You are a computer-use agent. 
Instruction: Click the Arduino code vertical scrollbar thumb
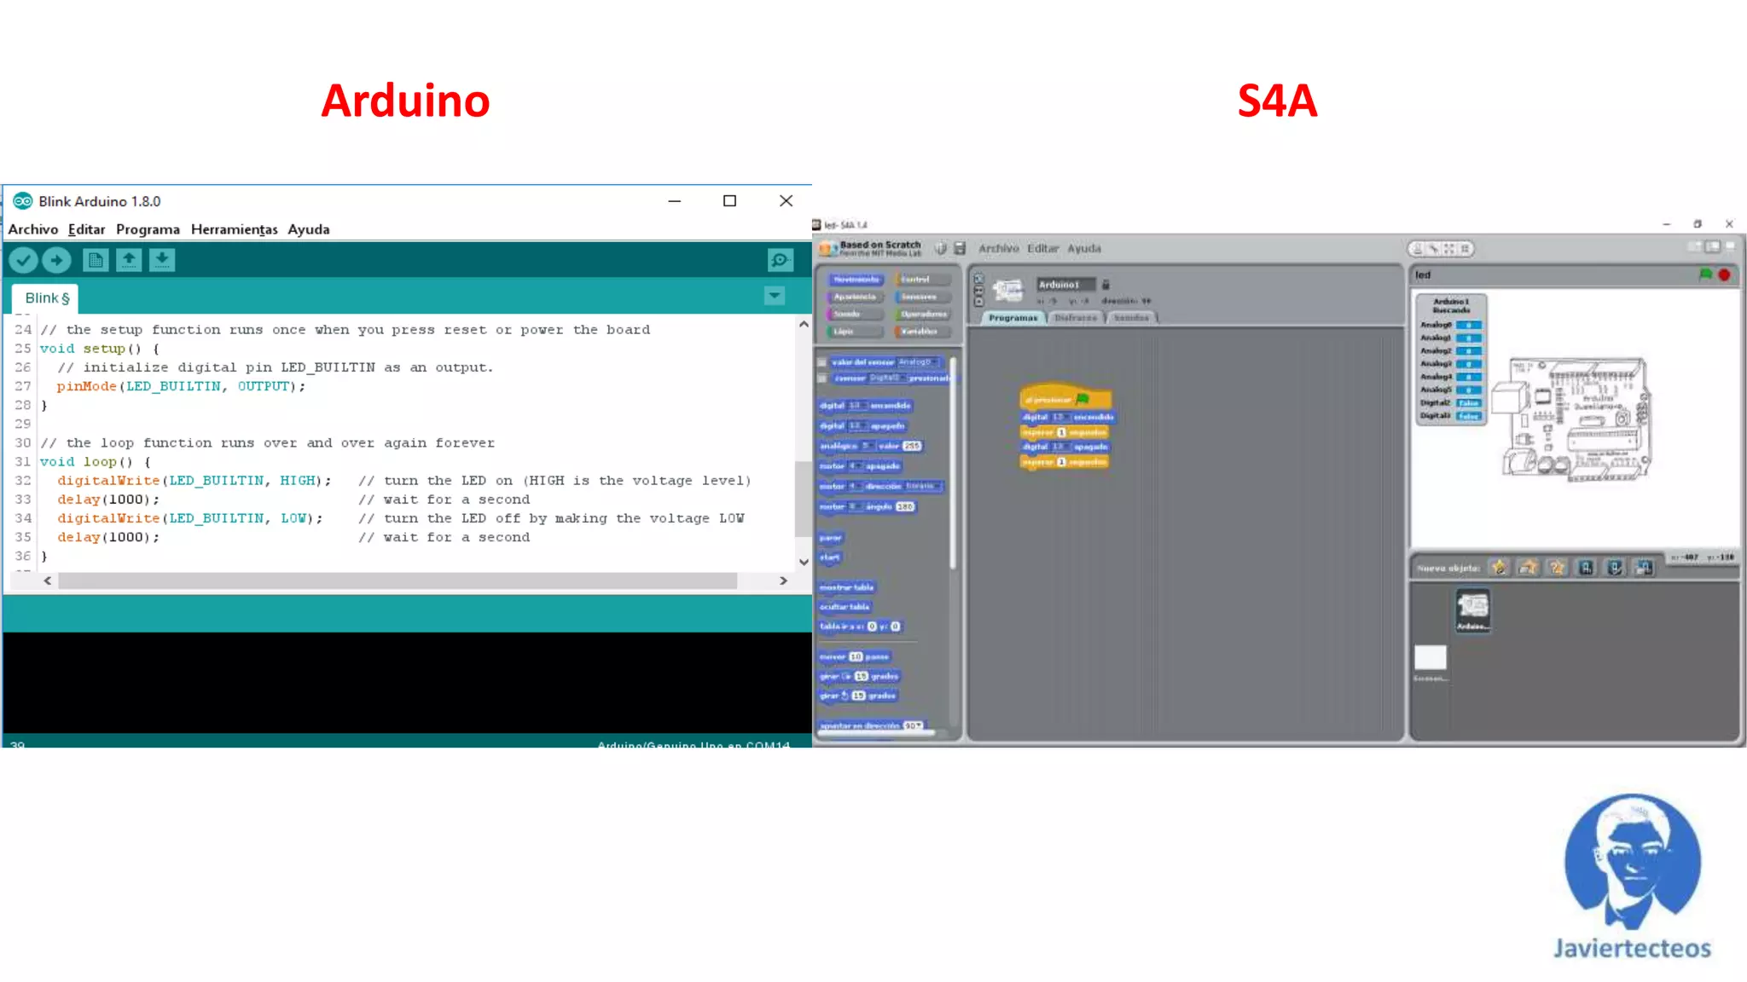802,500
